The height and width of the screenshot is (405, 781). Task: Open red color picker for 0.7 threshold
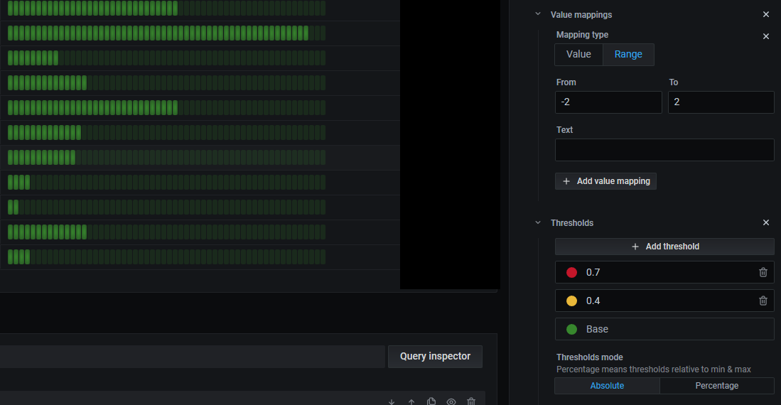571,273
